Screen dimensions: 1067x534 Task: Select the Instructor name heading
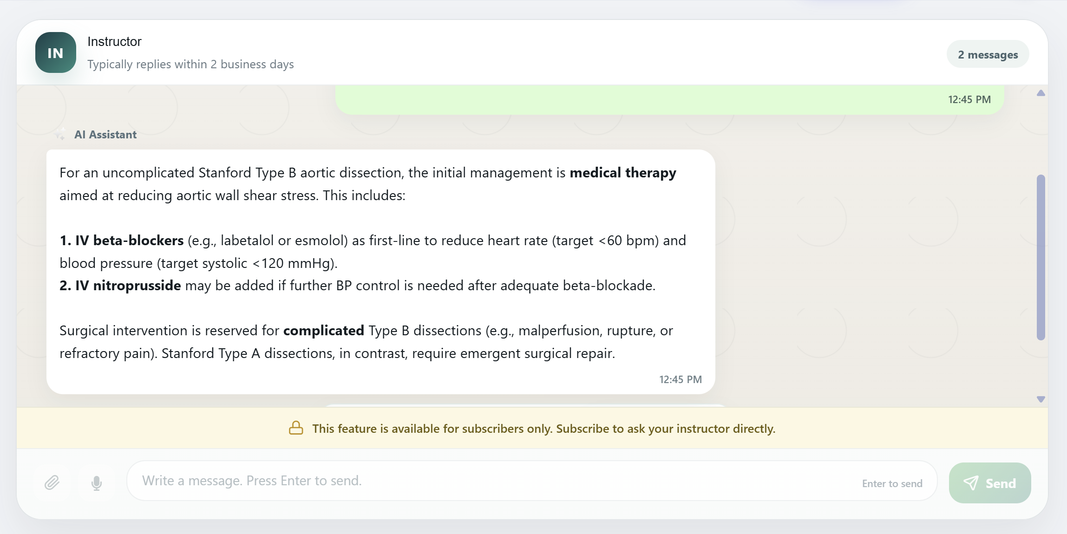(x=114, y=41)
